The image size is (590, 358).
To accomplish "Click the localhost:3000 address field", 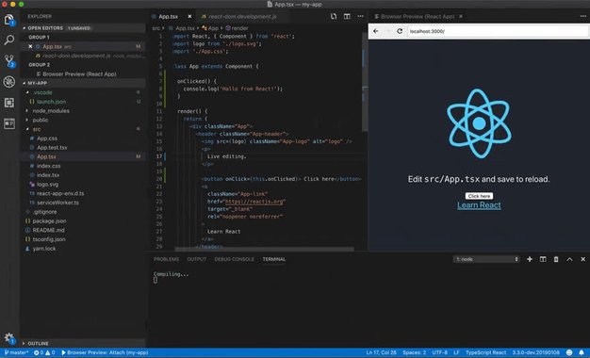I will (x=498, y=31).
